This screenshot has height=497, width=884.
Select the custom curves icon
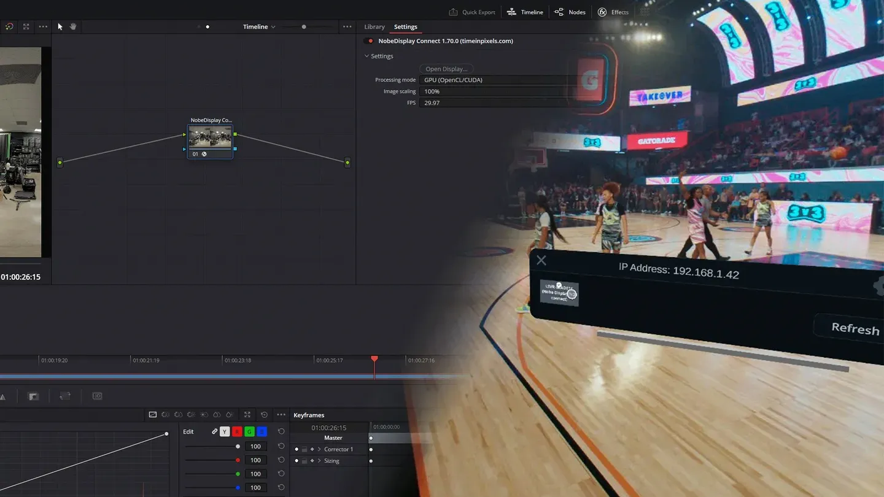pos(153,415)
